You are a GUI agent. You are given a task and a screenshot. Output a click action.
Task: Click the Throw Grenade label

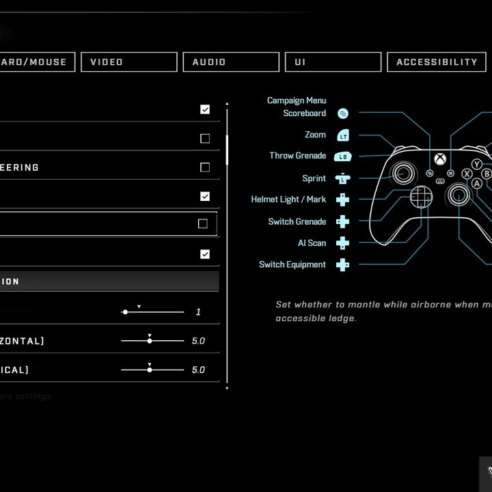[x=298, y=156]
